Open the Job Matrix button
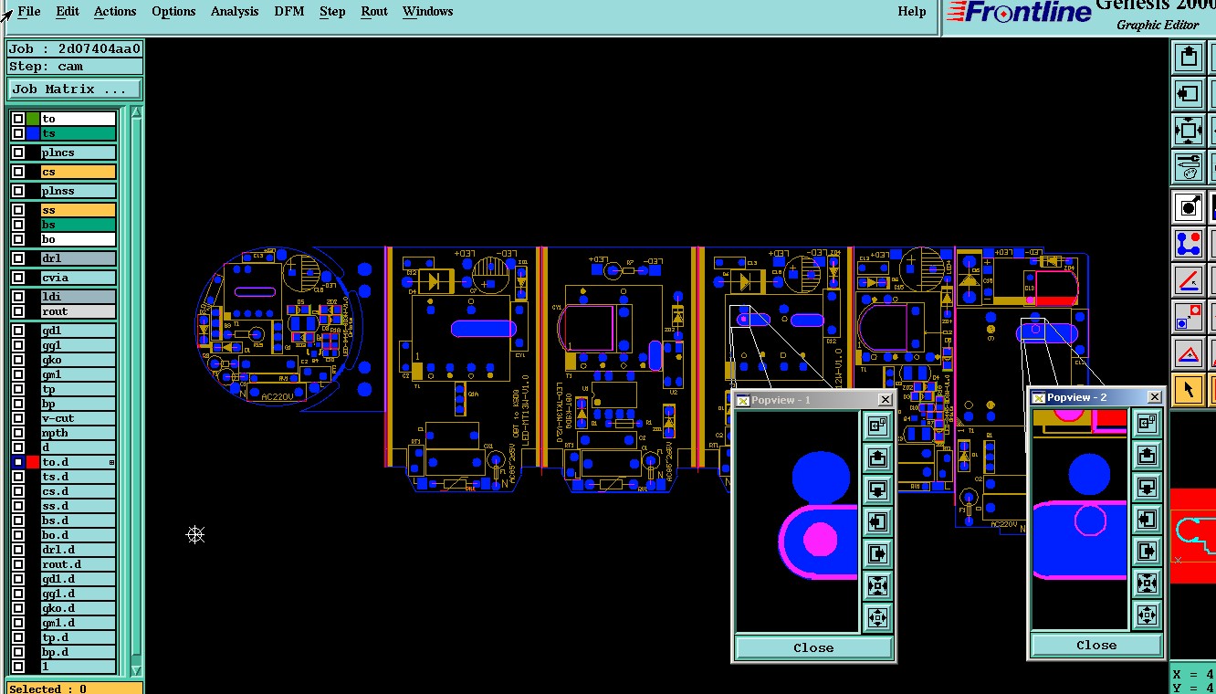 75,89
